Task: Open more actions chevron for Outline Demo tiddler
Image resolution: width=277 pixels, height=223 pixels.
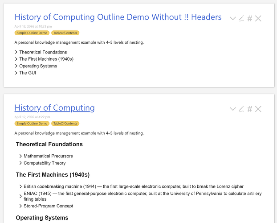Action: click(x=232, y=18)
